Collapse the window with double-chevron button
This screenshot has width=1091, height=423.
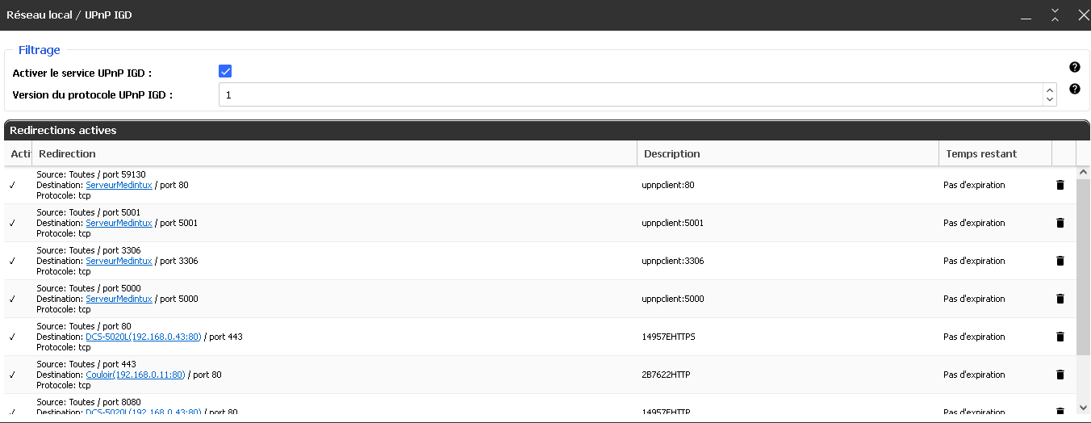(1055, 15)
